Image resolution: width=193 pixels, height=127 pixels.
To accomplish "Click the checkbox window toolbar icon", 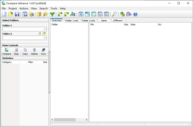I will pyautogui.click(x=81, y=14).
